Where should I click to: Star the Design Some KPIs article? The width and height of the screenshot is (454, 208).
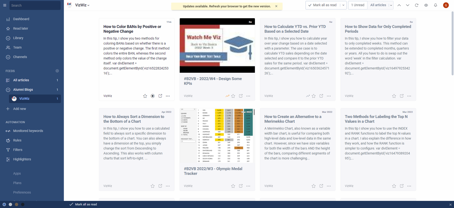(x=233, y=96)
